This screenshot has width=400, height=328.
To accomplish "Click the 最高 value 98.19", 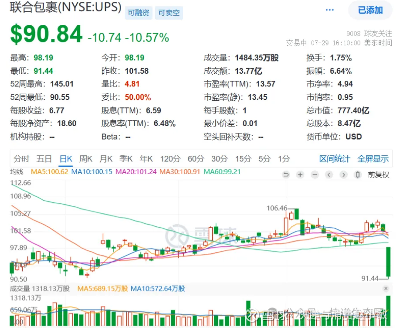I will point(44,58).
